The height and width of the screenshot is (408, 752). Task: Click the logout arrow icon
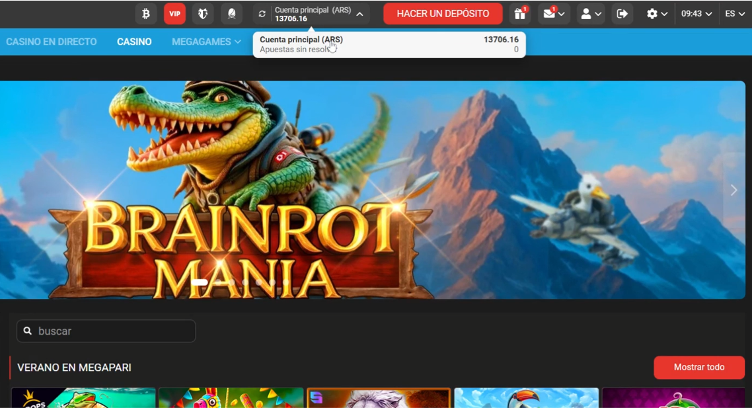click(x=622, y=14)
